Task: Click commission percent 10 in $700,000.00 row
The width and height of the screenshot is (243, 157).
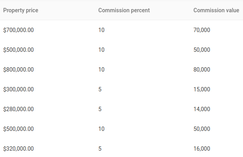Action: [x=101, y=30]
